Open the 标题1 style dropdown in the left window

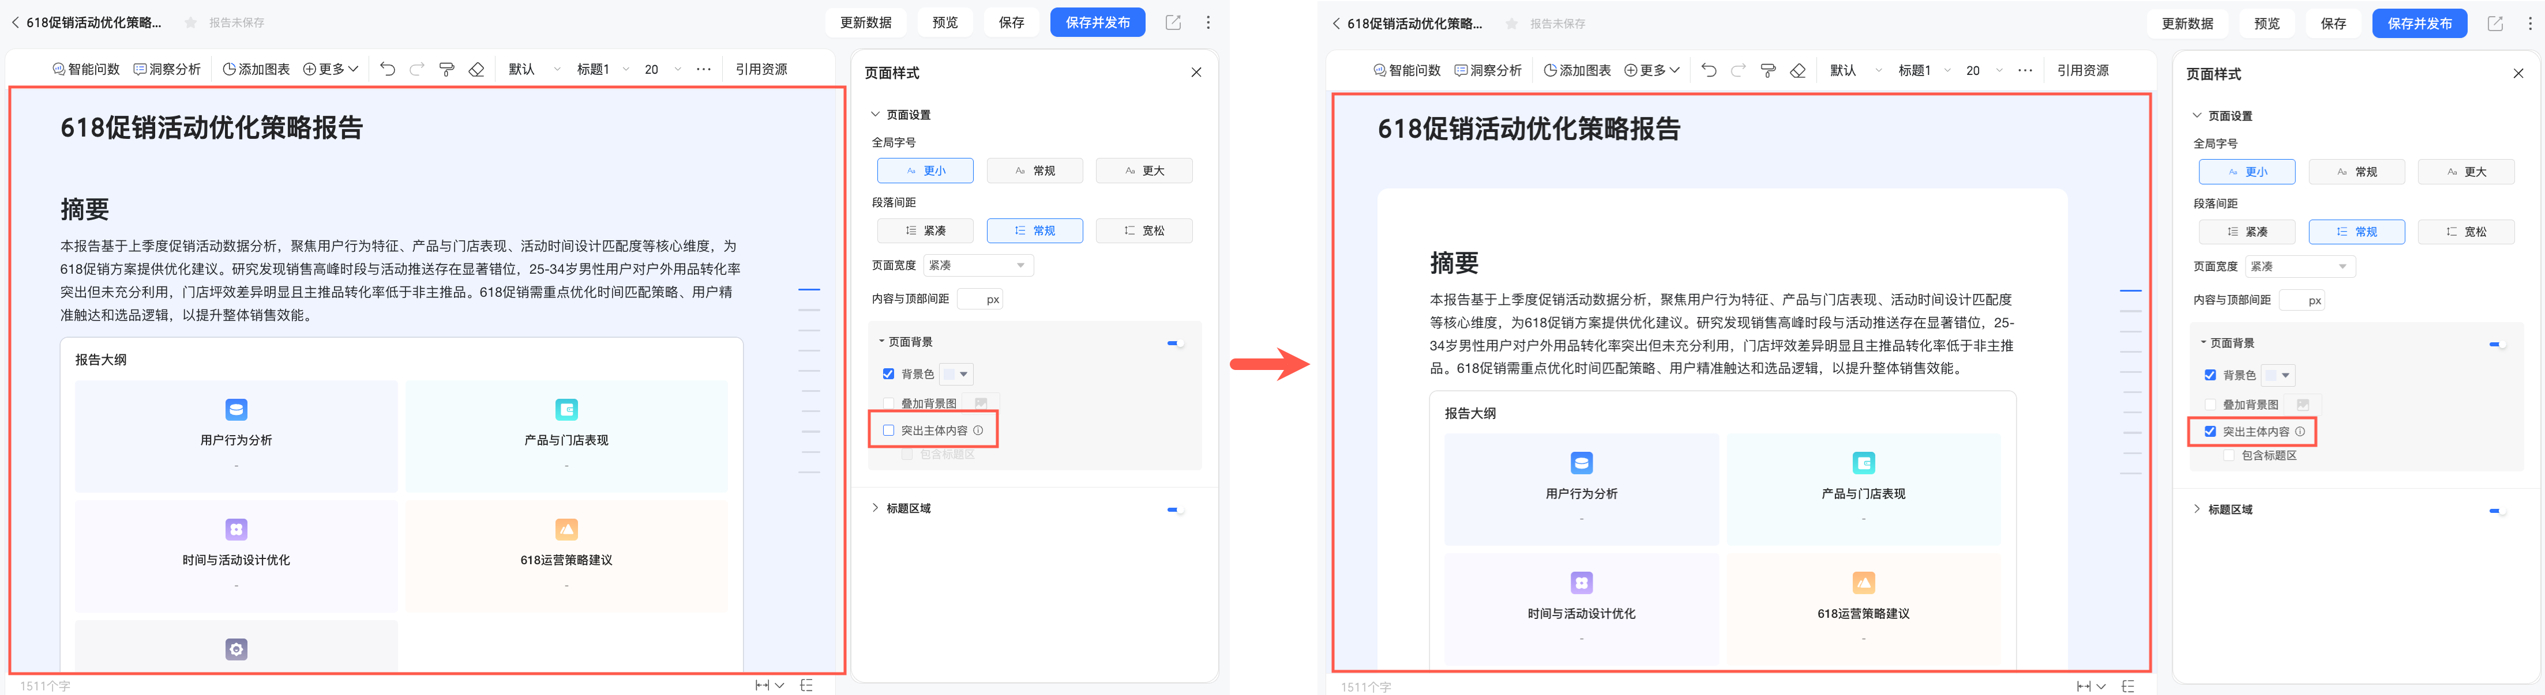(603, 69)
